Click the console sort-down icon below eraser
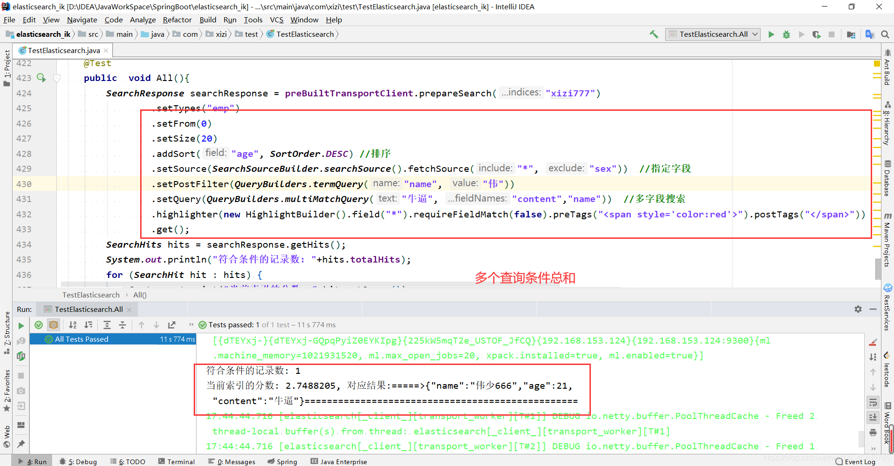894x466 pixels. (873, 357)
